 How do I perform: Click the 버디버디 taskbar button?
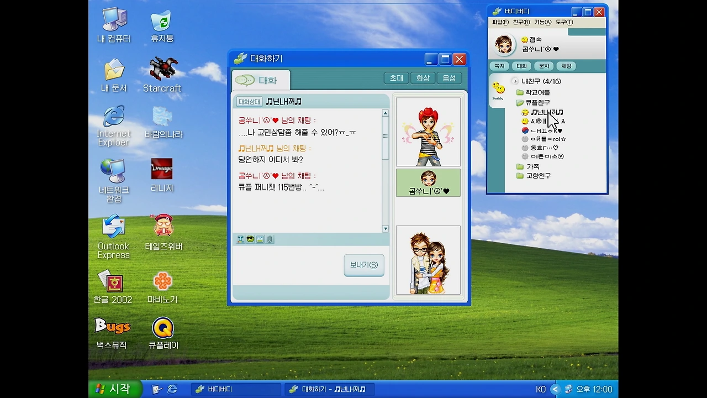pos(235,389)
